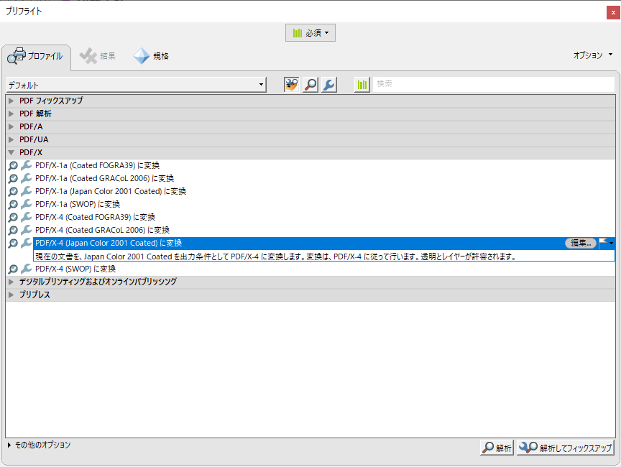Click into the 検索 search field
This screenshot has height=467, width=621.
coord(492,84)
